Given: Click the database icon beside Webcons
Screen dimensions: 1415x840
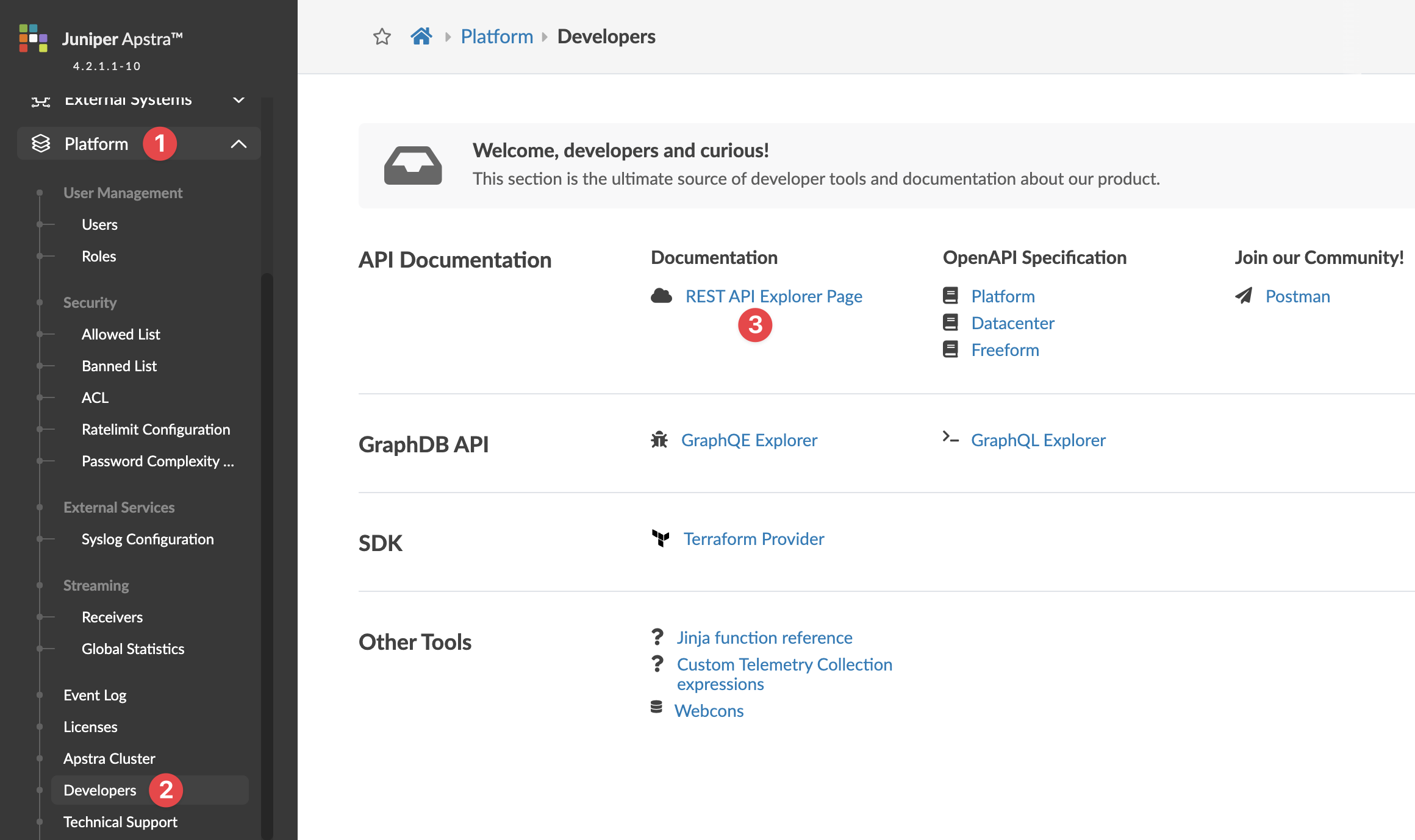Looking at the screenshot, I should [656, 707].
